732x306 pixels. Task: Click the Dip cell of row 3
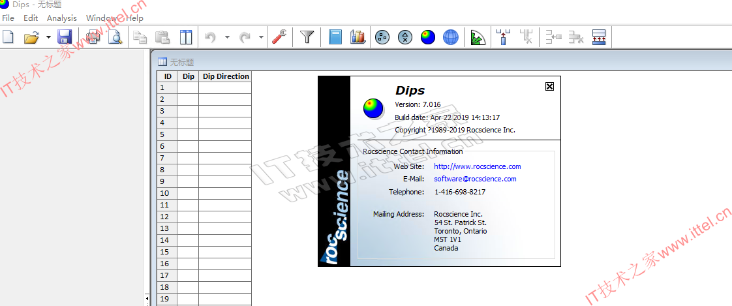click(188, 111)
